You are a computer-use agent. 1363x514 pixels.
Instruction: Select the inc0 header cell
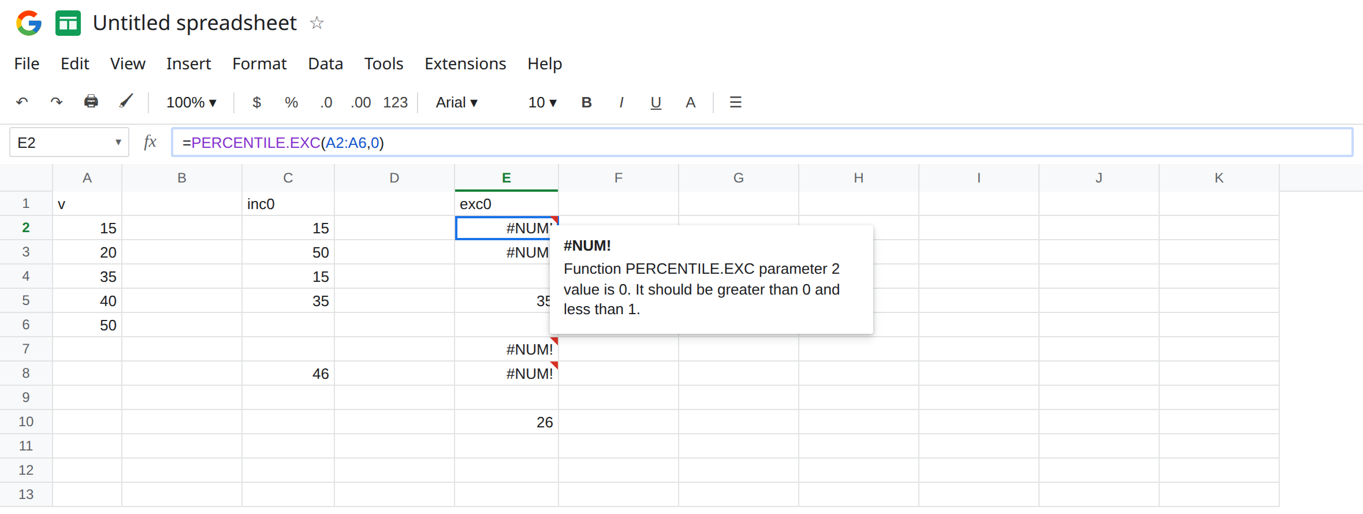[288, 203]
